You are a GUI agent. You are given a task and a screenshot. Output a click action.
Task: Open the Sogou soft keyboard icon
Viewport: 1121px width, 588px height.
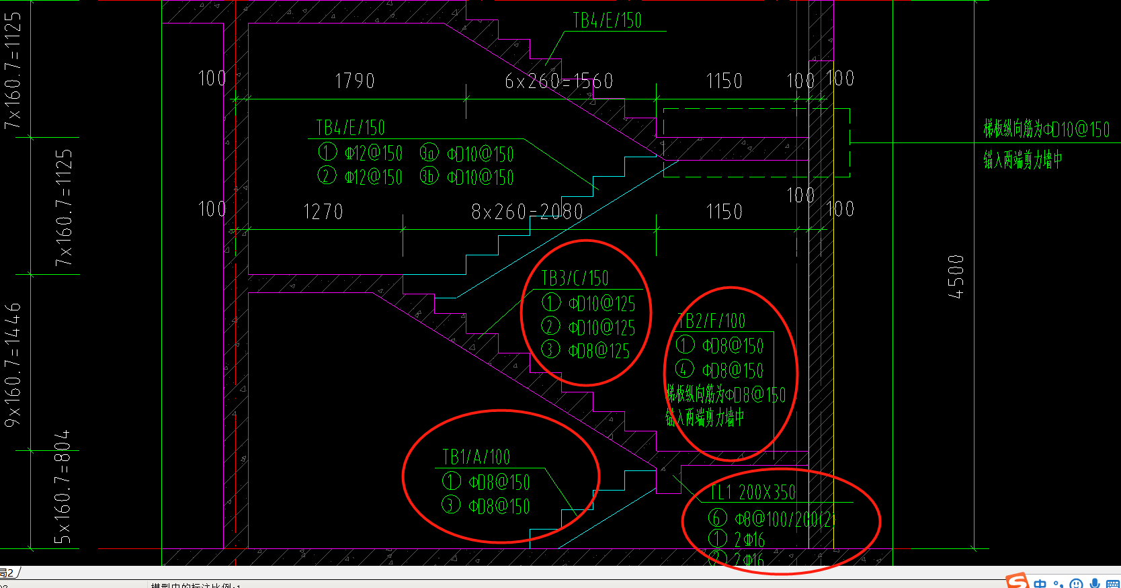pos(1112,584)
